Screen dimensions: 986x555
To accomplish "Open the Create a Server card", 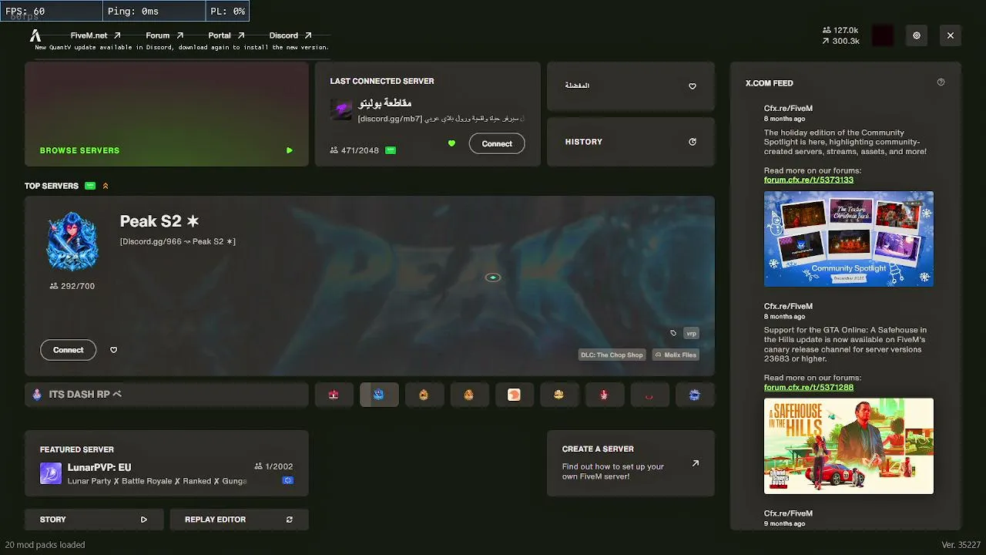I will 631,463.
